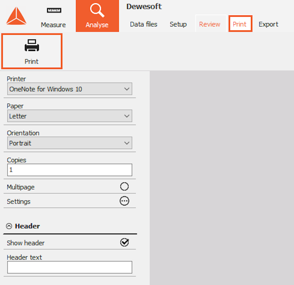Select the Print tab
This screenshot has height=285, width=294.
(x=240, y=24)
